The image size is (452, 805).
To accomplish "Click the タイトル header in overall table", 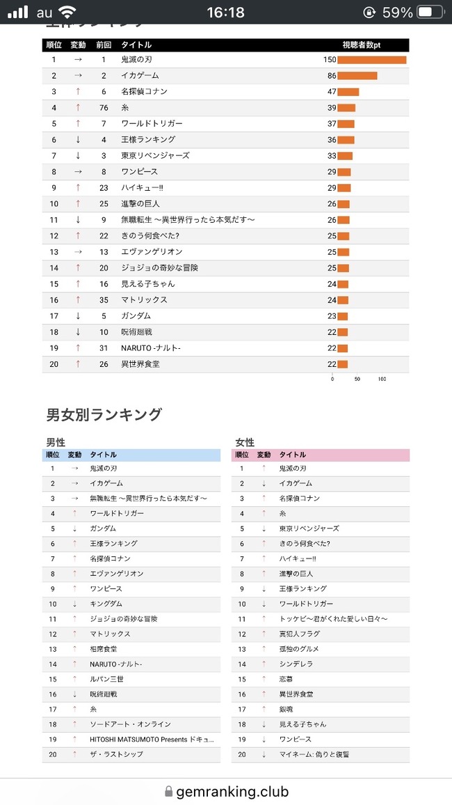I will click(136, 45).
